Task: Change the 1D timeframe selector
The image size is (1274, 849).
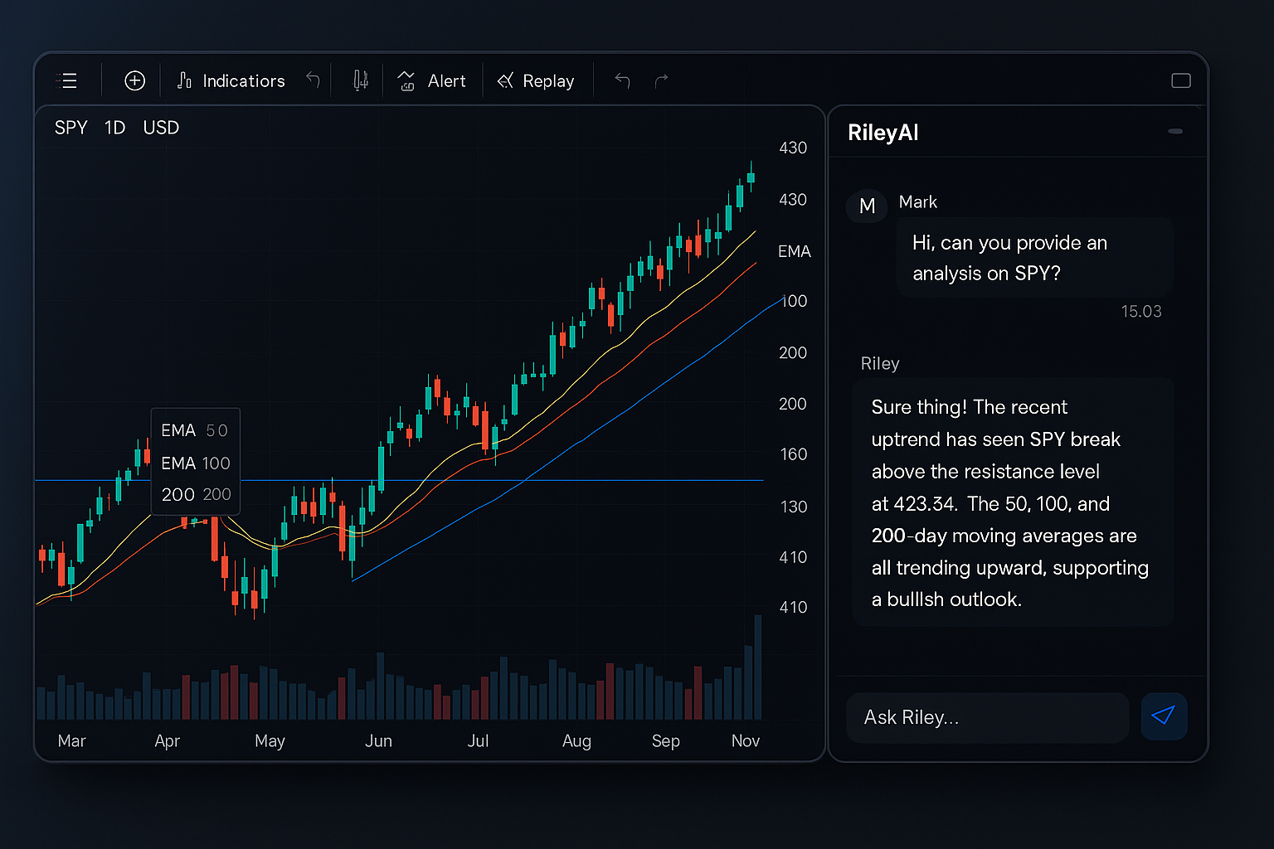Action: coord(114,128)
